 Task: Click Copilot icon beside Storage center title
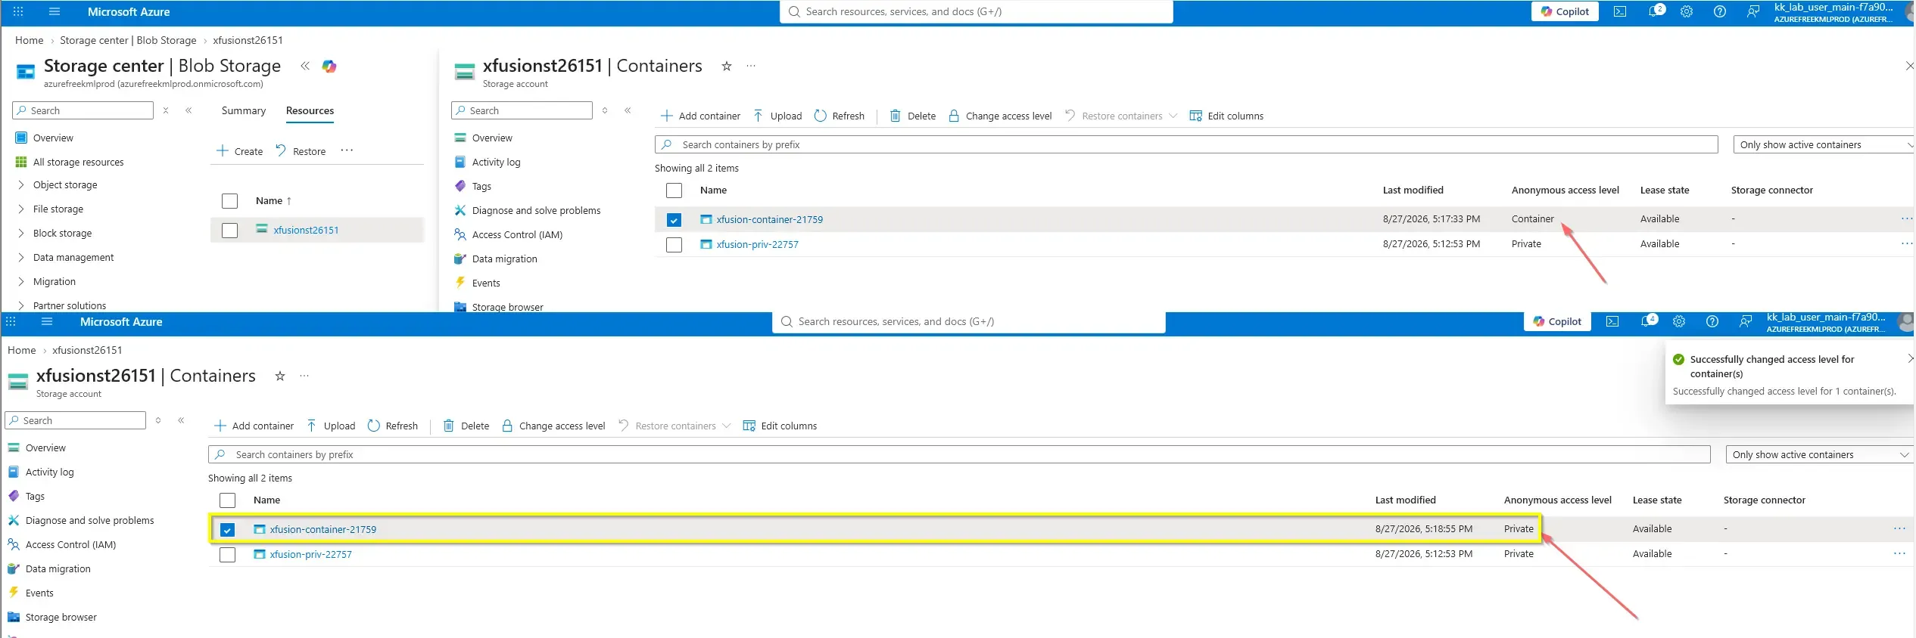point(329,67)
